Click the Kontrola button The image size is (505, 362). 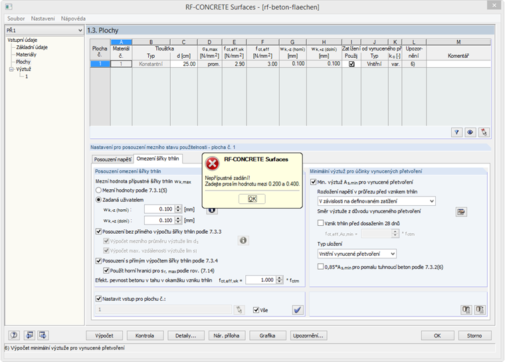pyautogui.click(x=145, y=335)
